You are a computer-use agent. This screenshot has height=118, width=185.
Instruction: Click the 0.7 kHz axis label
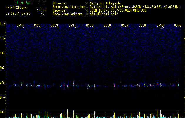(2, 97)
